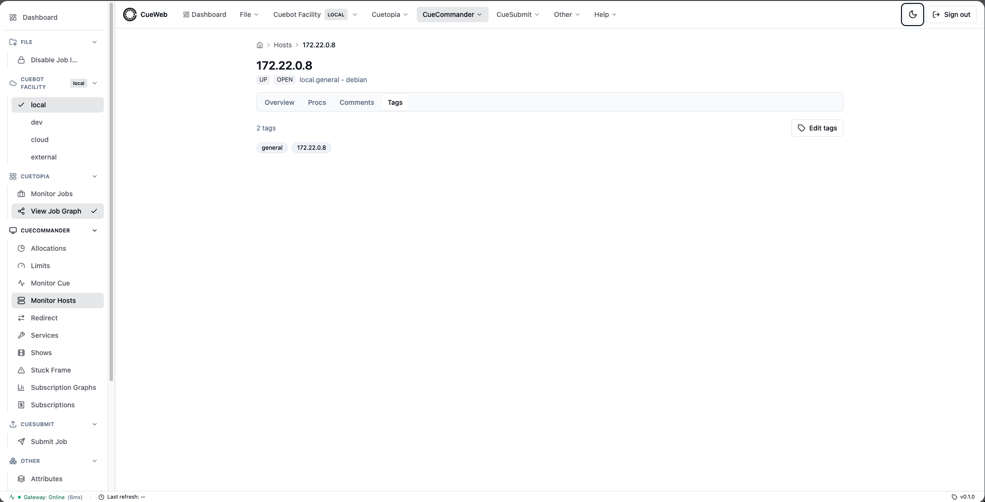Viewport: 985px width, 502px height.
Task: Toggle dark mode moon button
Action: [912, 14]
